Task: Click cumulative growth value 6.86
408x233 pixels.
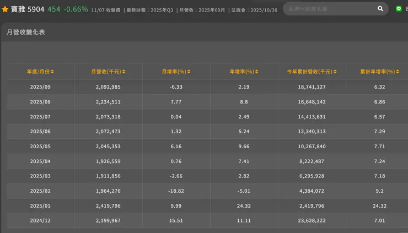Action: pos(380,102)
